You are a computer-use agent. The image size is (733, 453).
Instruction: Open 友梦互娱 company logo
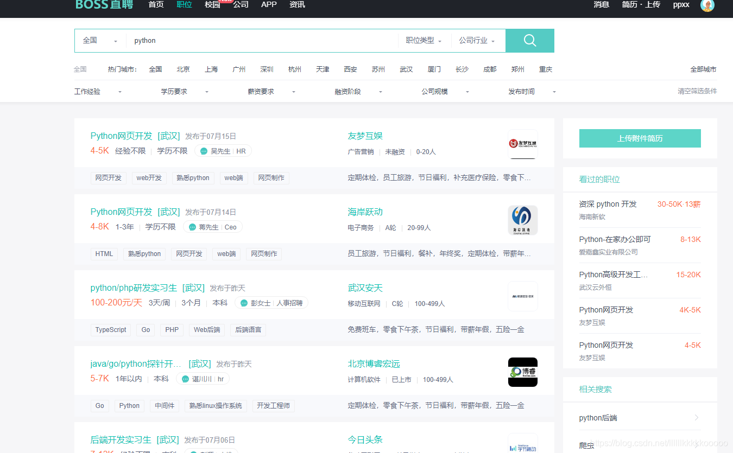pyautogui.click(x=523, y=144)
